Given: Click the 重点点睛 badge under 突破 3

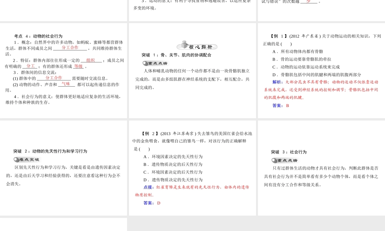Looking at the screenshot, I should coord(285,161).
